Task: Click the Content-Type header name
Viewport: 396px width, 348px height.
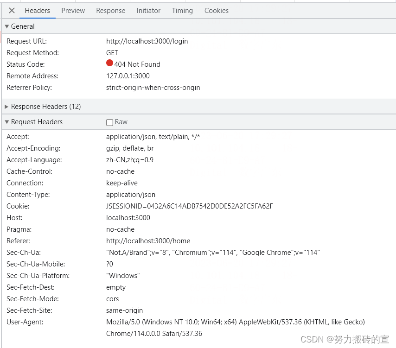Action: pos(28,195)
